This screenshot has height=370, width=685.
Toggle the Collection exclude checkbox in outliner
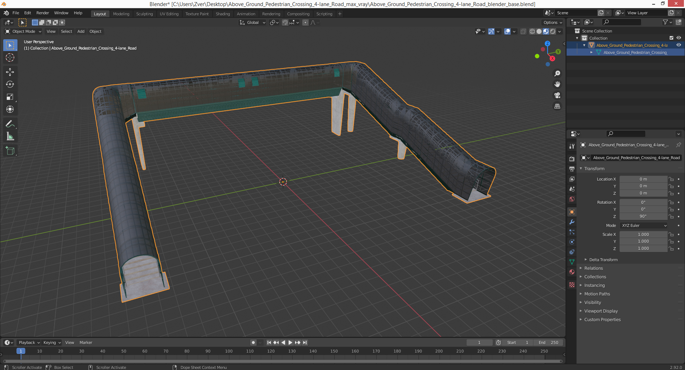[671, 38]
